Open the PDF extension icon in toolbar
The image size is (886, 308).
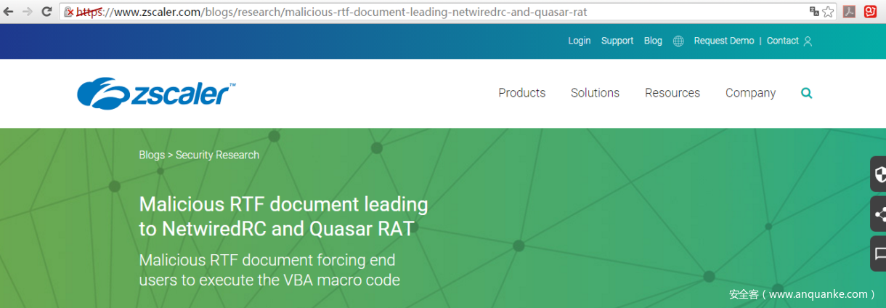click(x=849, y=12)
